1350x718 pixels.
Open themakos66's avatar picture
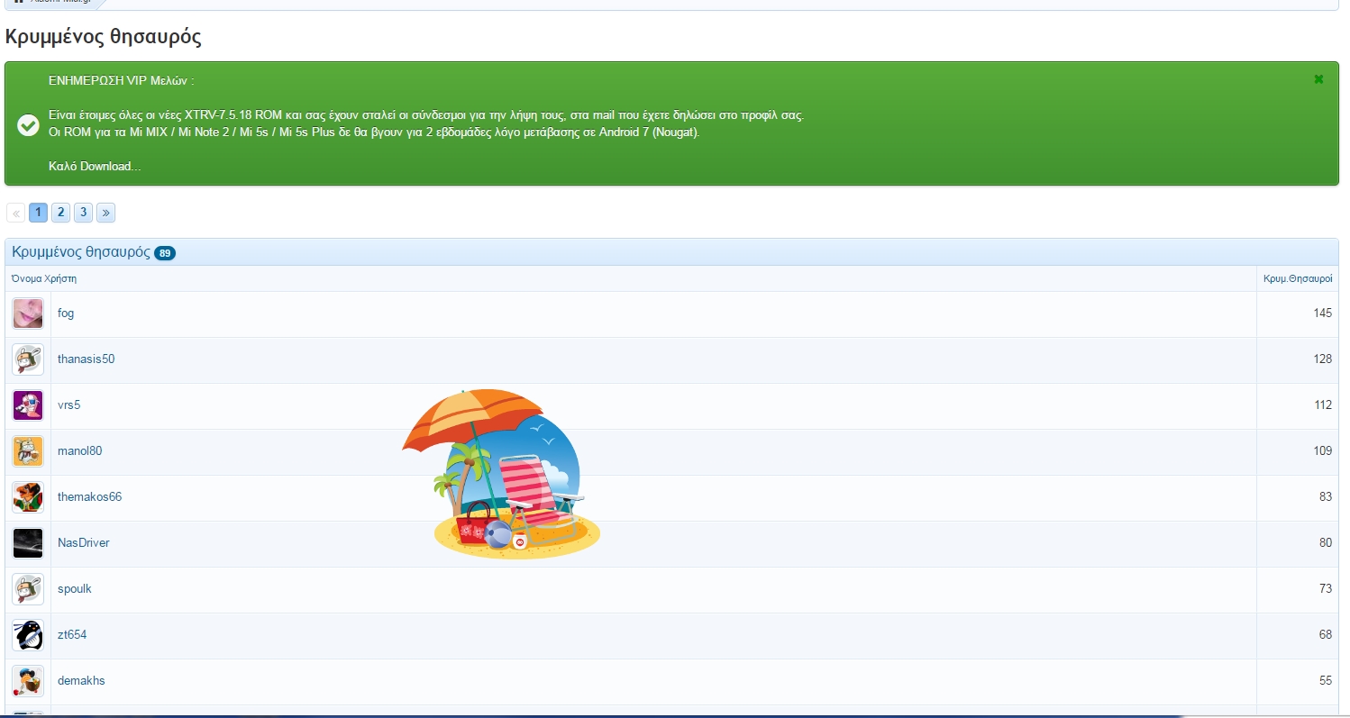click(x=28, y=497)
